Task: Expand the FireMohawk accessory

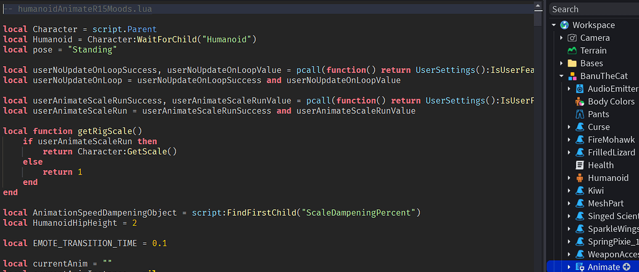Action: [x=569, y=139]
